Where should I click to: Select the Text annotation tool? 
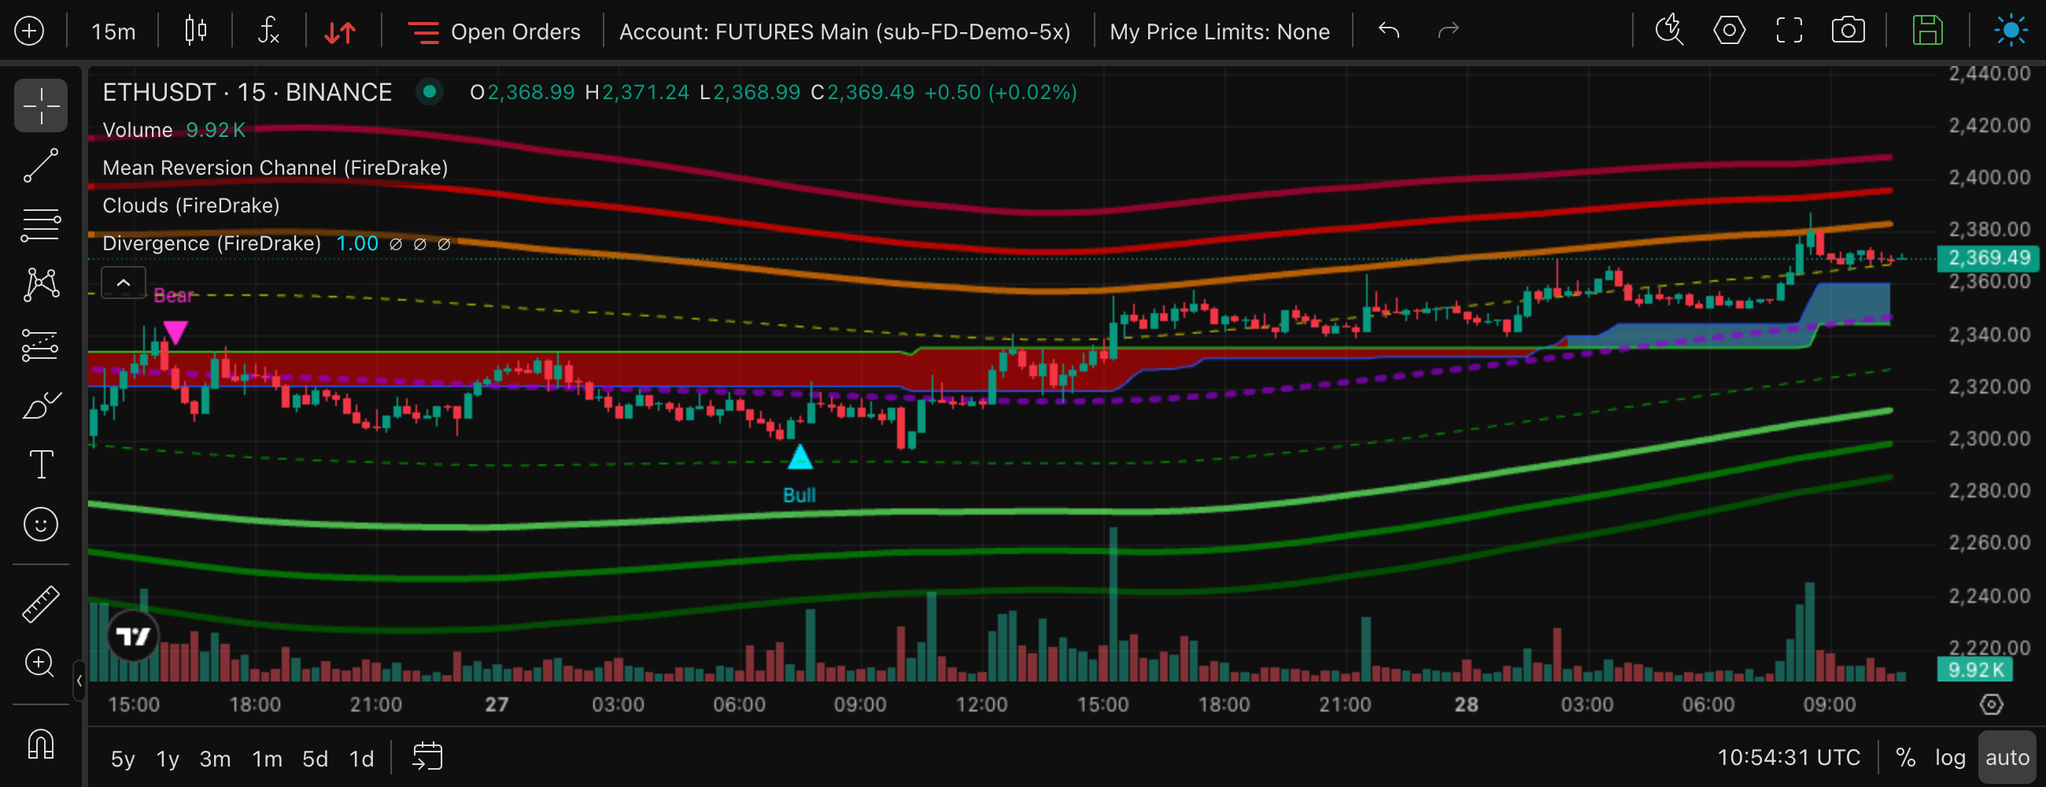tap(40, 464)
